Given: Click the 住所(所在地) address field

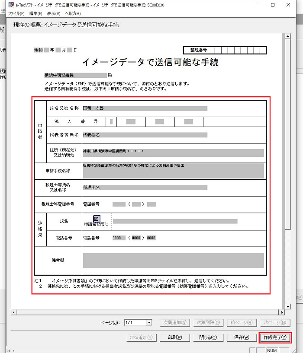Looking at the screenshot, I should [173, 153].
